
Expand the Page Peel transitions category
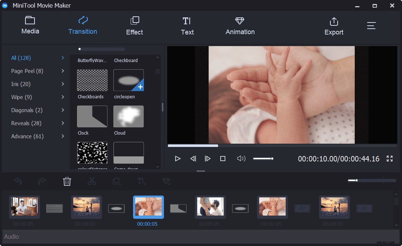27,71
